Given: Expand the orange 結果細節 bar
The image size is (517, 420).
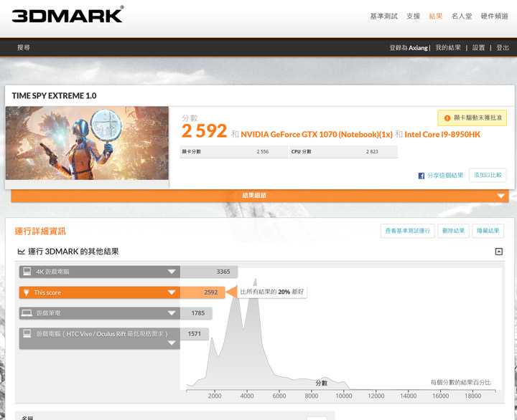Looking at the screenshot, I should point(500,196).
